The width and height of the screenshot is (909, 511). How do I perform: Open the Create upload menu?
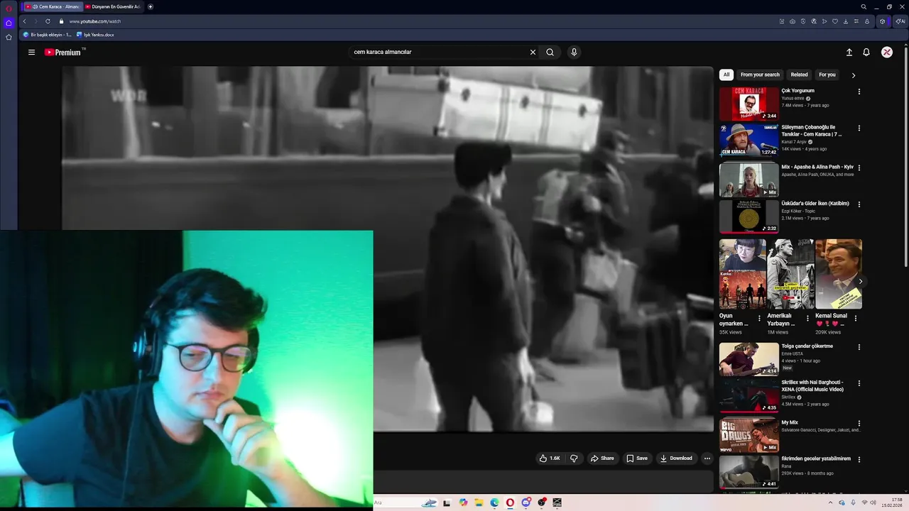pos(849,52)
